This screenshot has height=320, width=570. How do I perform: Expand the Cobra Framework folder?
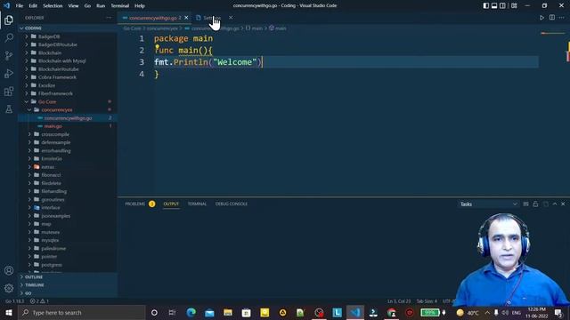[57, 77]
